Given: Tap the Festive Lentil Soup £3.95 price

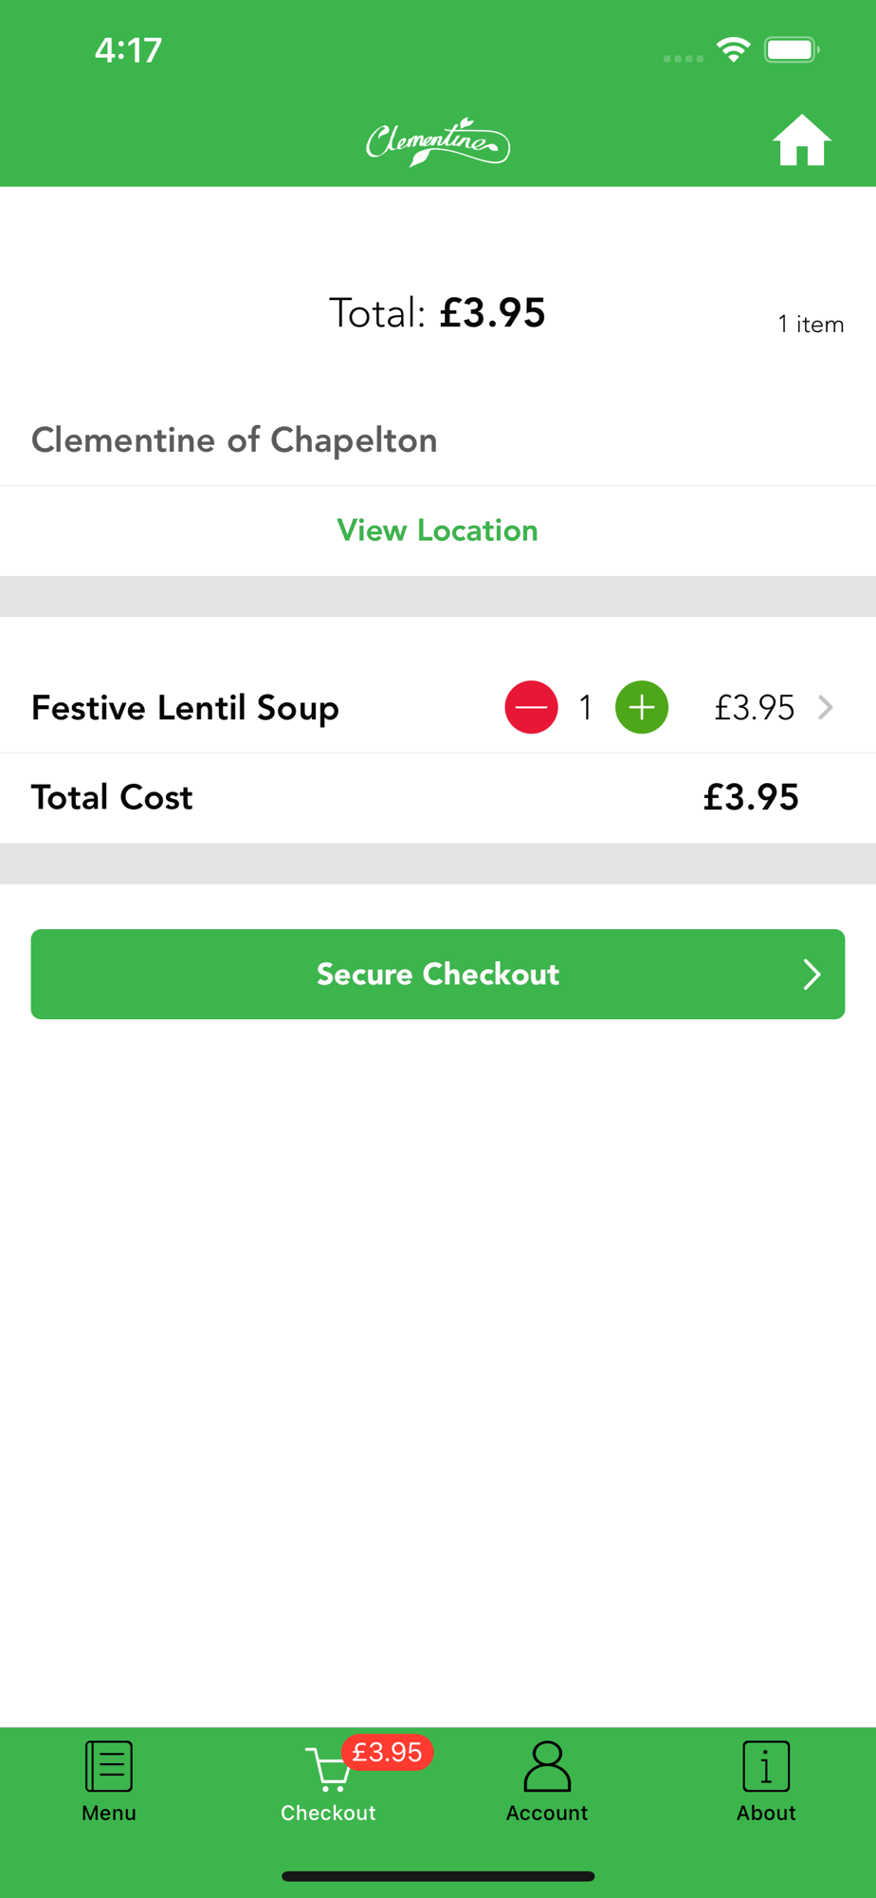Looking at the screenshot, I should 754,708.
